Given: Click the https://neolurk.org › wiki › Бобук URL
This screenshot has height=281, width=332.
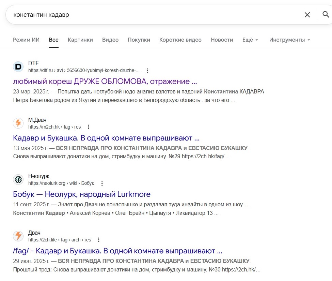Looking at the screenshot, I should (61, 183).
